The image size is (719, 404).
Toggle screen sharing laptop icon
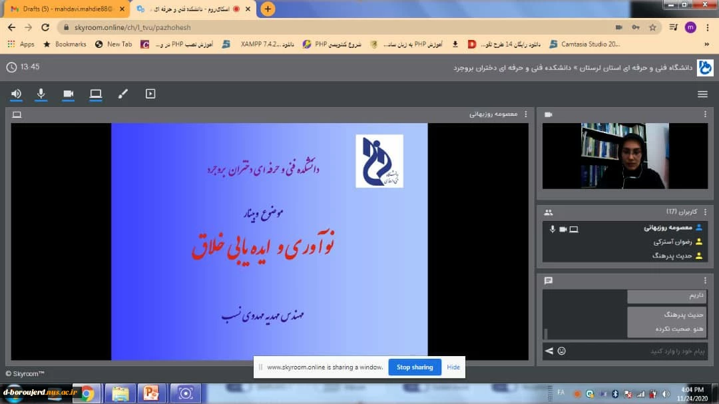95,94
